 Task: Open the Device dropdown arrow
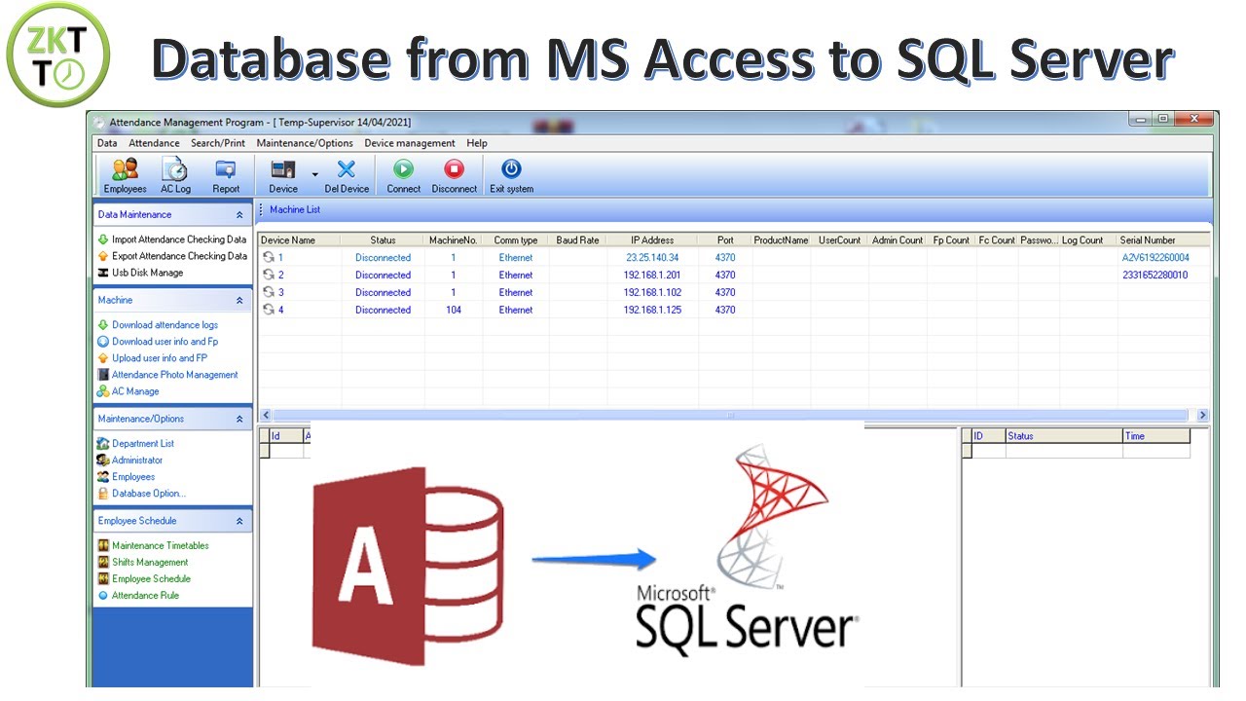[x=314, y=174]
